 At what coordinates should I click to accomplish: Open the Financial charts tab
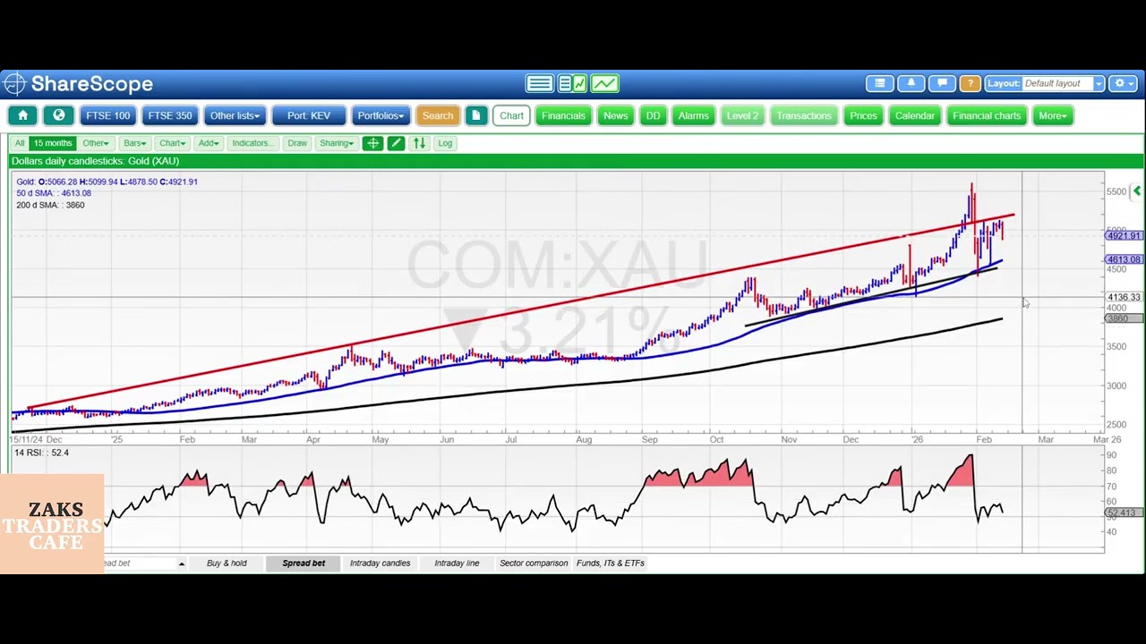pyautogui.click(x=987, y=115)
